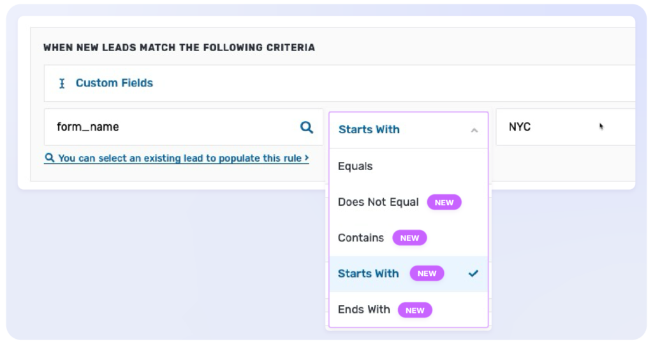The image size is (653, 344).
Task: Click the search icon beside existing lead link
Action: coord(50,157)
